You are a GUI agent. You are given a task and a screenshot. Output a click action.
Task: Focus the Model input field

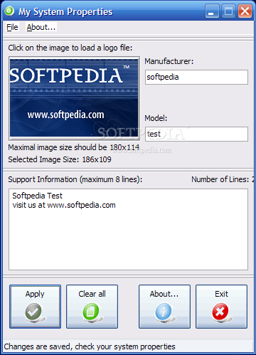pos(196,134)
